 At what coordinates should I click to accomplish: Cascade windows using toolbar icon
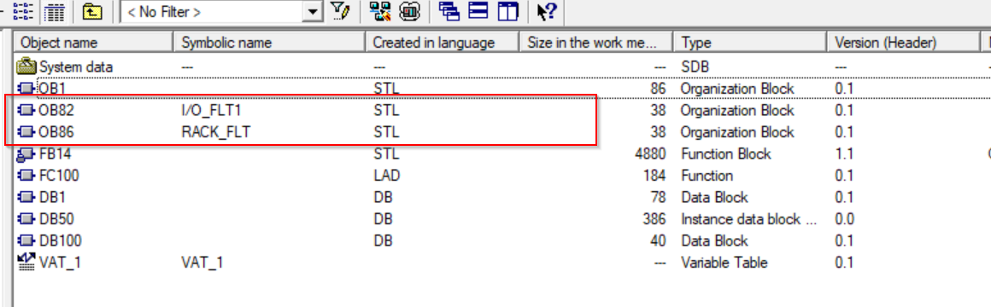449,11
